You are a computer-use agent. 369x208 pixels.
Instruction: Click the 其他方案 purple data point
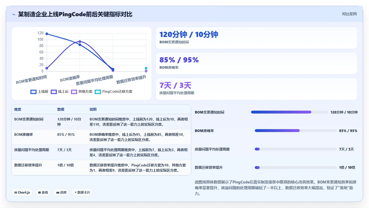click(146, 71)
